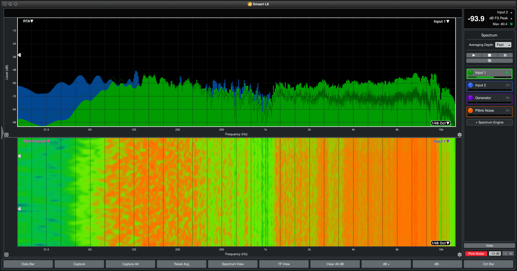517x271 pixels.
Task: Click the dB - button
Action: click(437, 264)
